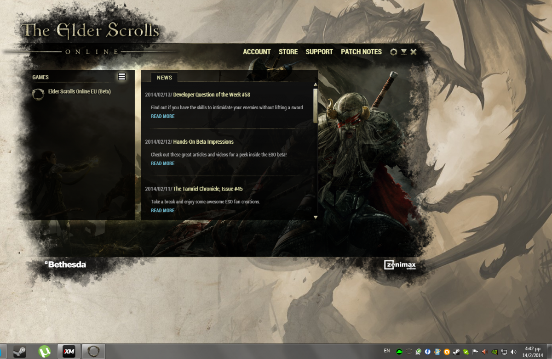The width and height of the screenshot is (552, 359).
Task: Open the green cloud tray icon
Action: coord(399,352)
